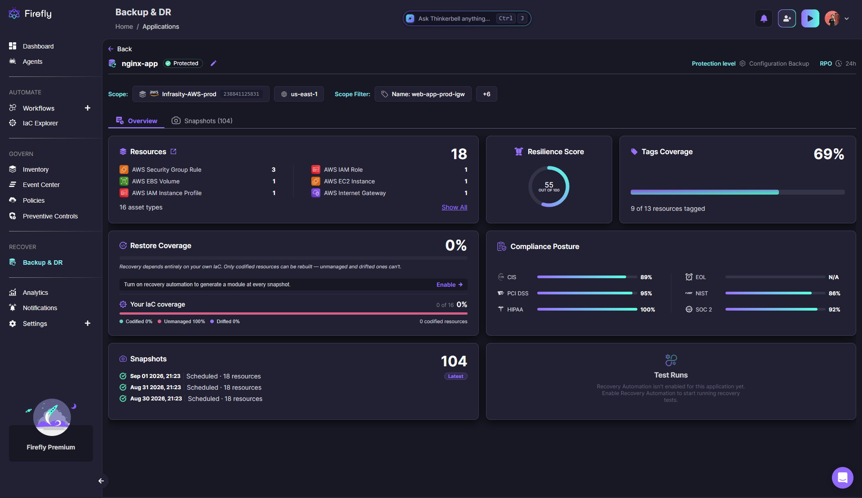Click the AWS Internet Gateway icon
The height and width of the screenshot is (498, 862).
coord(316,193)
